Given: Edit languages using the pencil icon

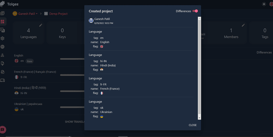Looking at the screenshot, I should tap(41, 25).
